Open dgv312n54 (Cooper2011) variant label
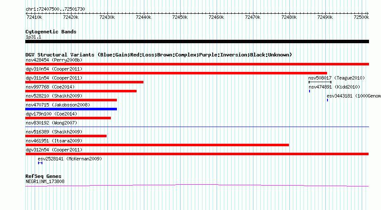381x210 pixels. click(54, 150)
